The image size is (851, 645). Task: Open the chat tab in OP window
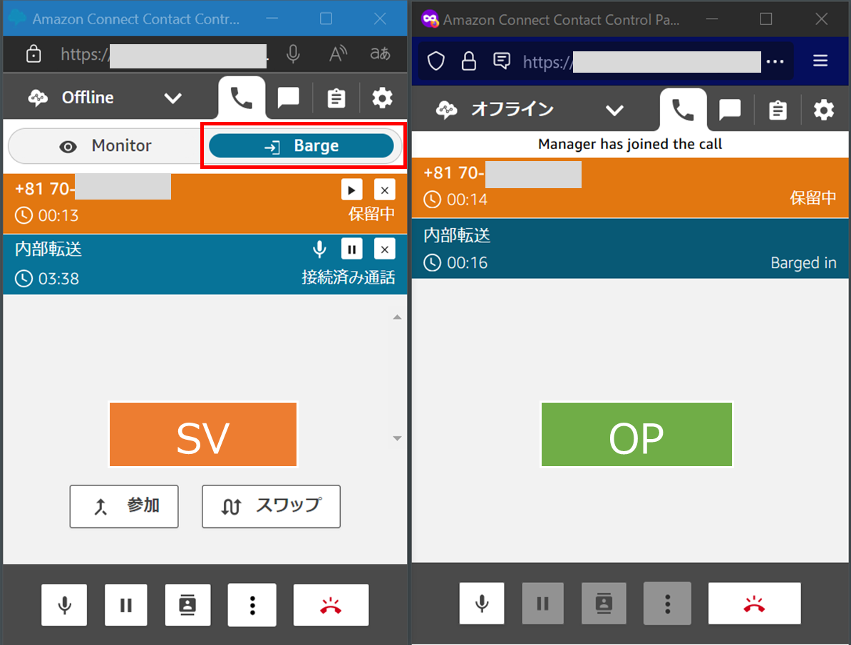pyautogui.click(x=730, y=110)
